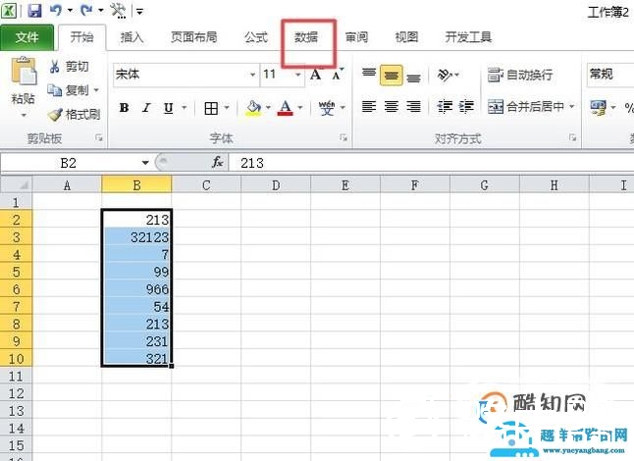Click the Save icon in quick access toolbar

pyautogui.click(x=34, y=10)
